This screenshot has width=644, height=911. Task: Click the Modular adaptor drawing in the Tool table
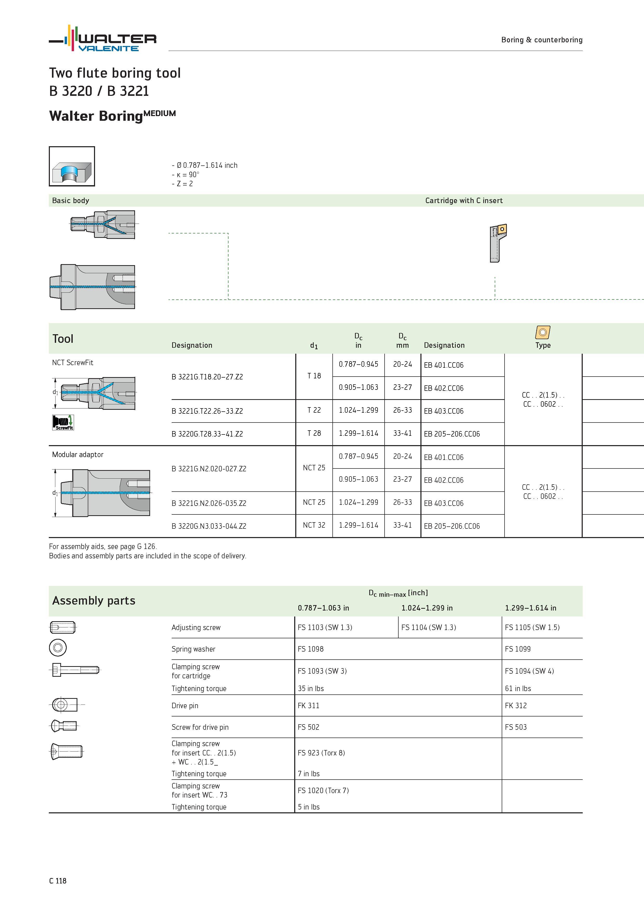102,493
